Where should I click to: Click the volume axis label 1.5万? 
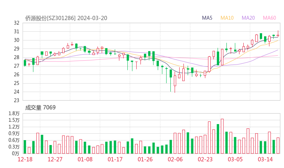coord(14,120)
